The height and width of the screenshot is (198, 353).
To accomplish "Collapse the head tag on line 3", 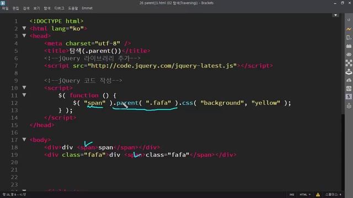I will click(x=24, y=36).
